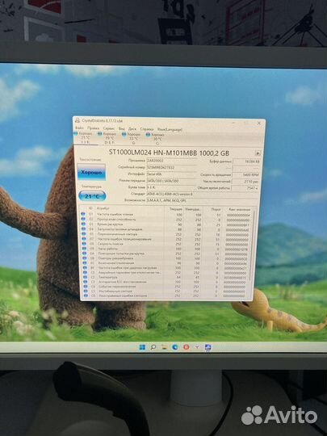Select the first disk showing 21 °C
This screenshot has width=327, height=436.
click(x=85, y=138)
